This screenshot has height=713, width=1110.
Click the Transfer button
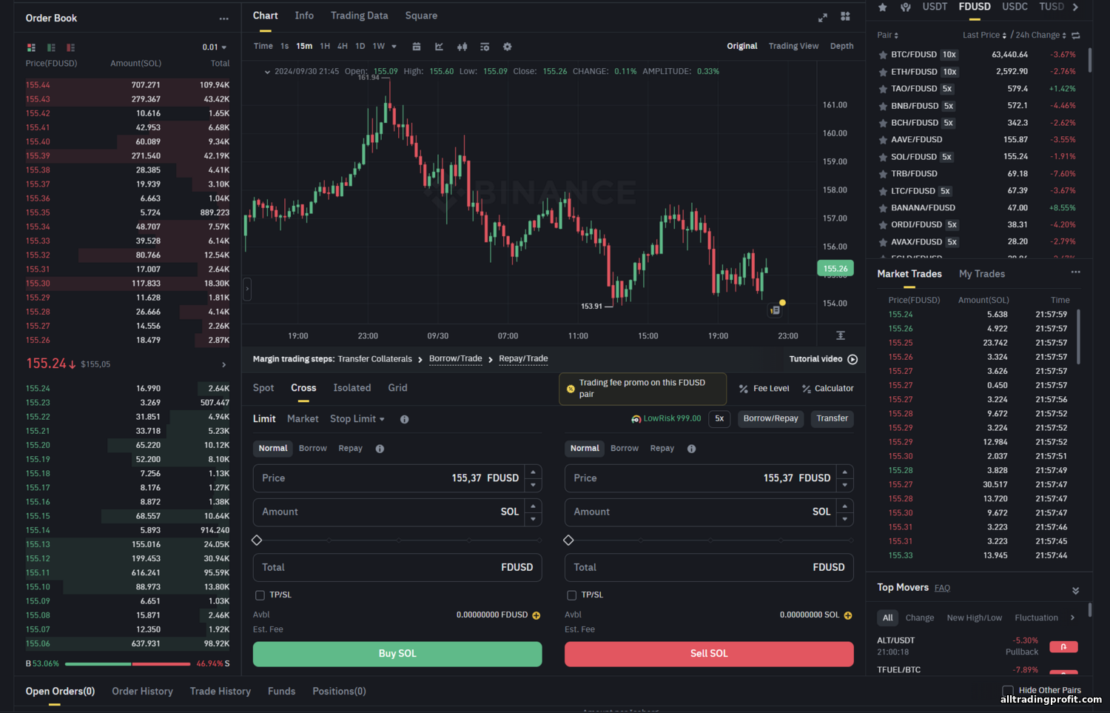[x=832, y=419]
